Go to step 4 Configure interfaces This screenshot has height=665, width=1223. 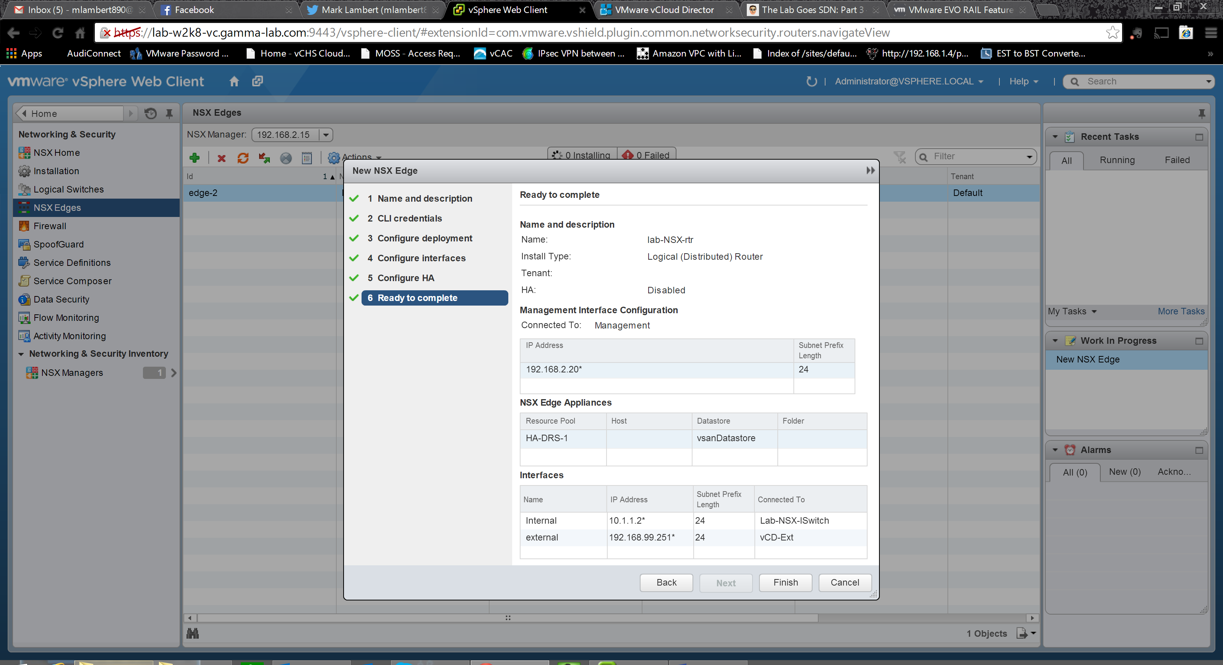[421, 258]
